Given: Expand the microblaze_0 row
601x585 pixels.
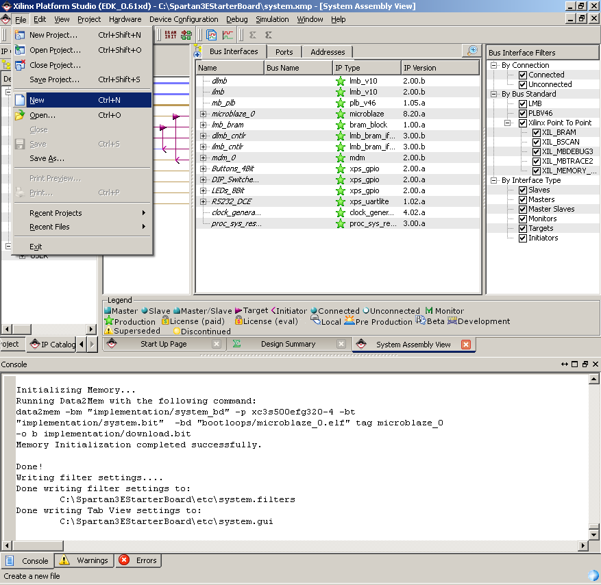Looking at the screenshot, I should 203,114.
